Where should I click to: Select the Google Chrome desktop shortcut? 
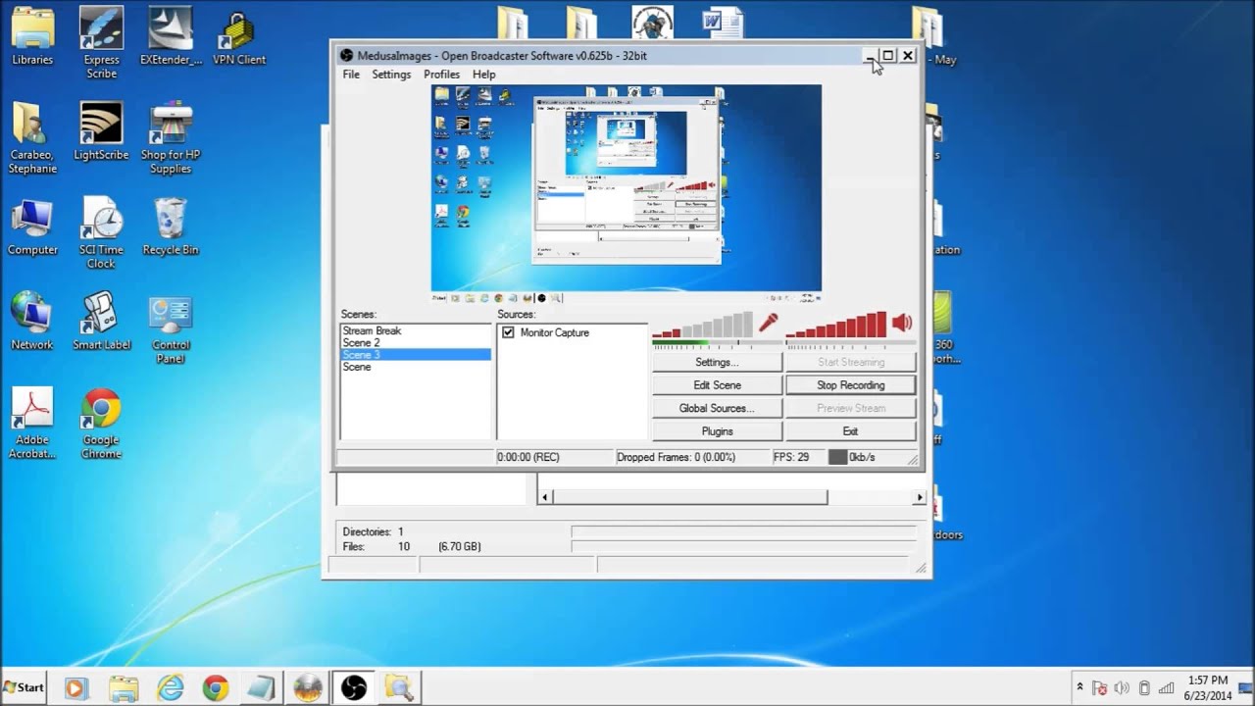101,424
